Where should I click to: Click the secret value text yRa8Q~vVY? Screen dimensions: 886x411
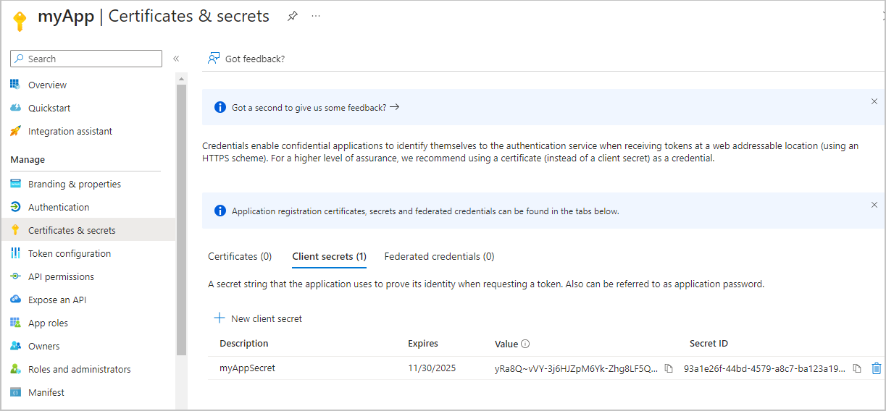coord(577,368)
